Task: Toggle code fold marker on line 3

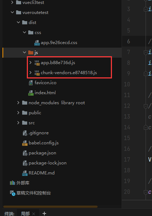Action: [x=146, y=9]
